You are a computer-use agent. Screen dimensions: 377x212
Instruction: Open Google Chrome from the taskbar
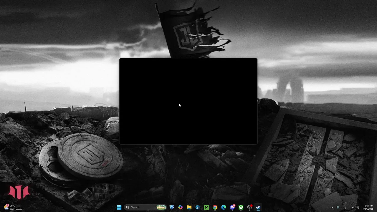pyautogui.click(x=215, y=207)
